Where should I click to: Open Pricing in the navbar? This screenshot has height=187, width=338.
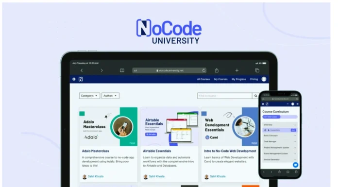pos(254,79)
